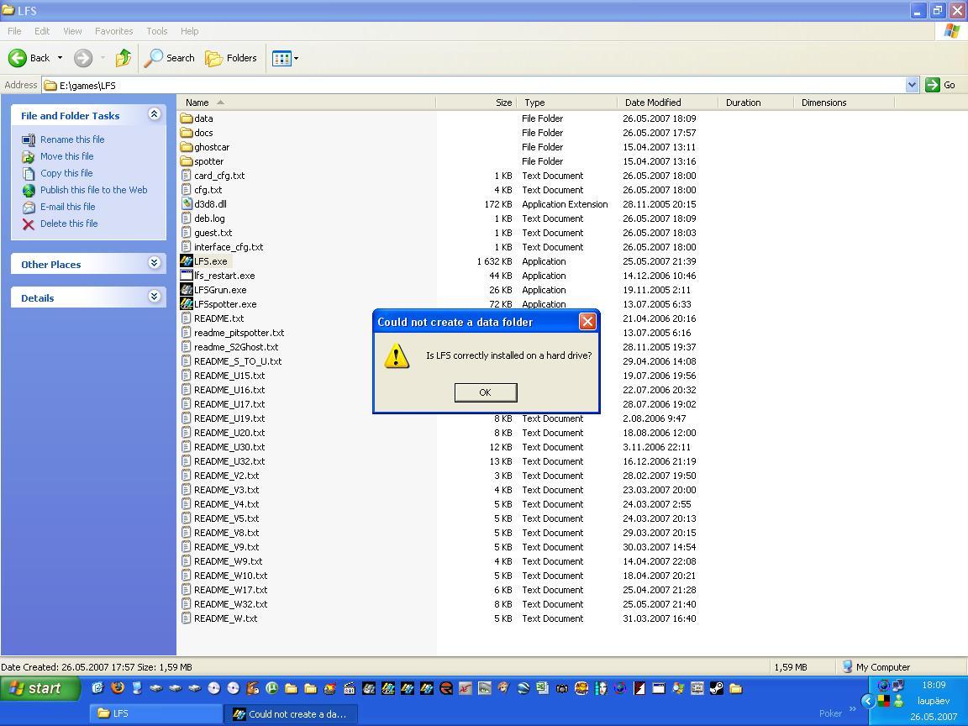
Task: Click OK in the error dialog
Action: (485, 392)
